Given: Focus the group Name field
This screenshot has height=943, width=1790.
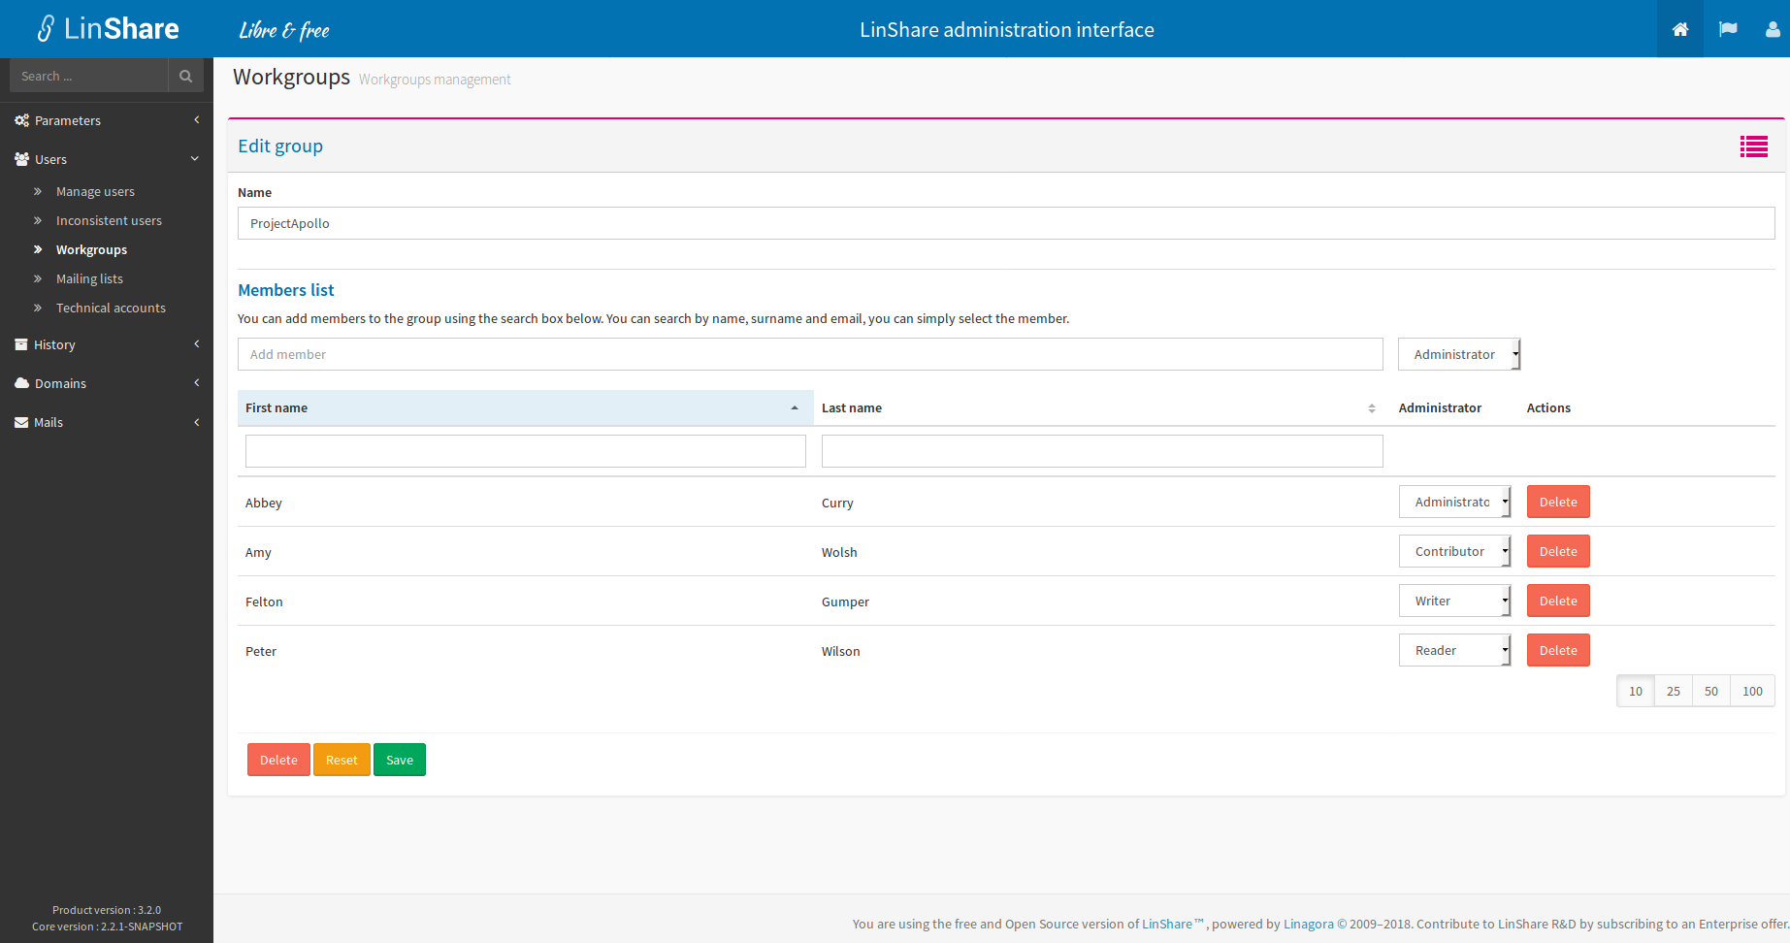Looking at the screenshot, I should point(1006,223).
